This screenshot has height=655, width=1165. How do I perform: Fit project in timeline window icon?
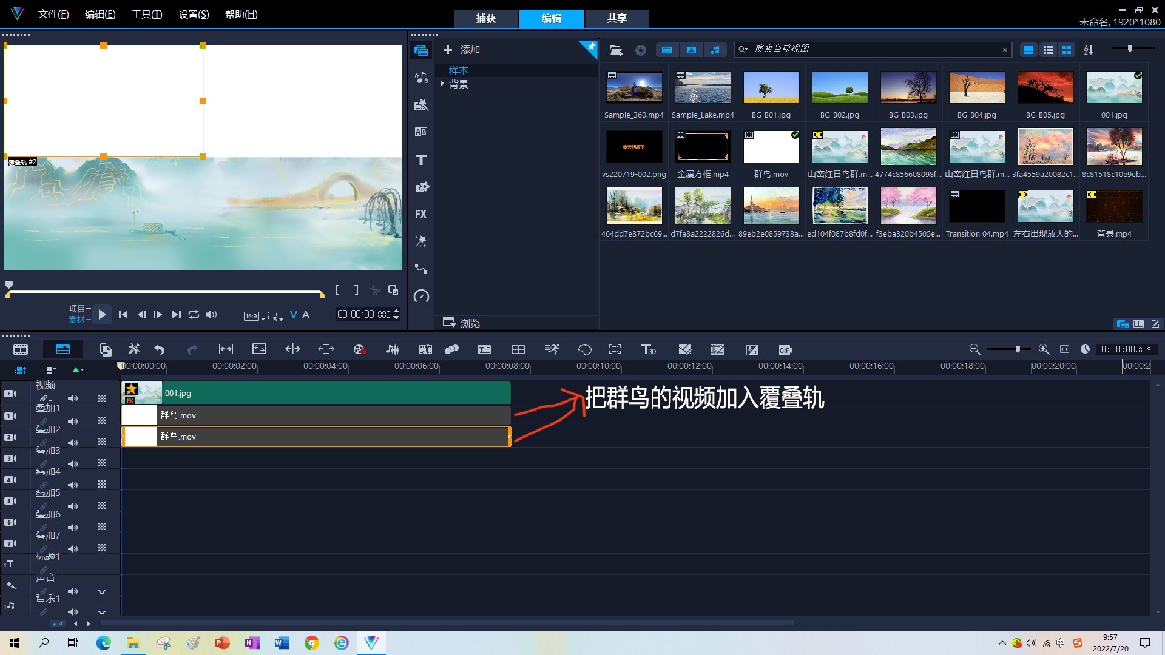pyautogui.click(x=1064, y=349)
